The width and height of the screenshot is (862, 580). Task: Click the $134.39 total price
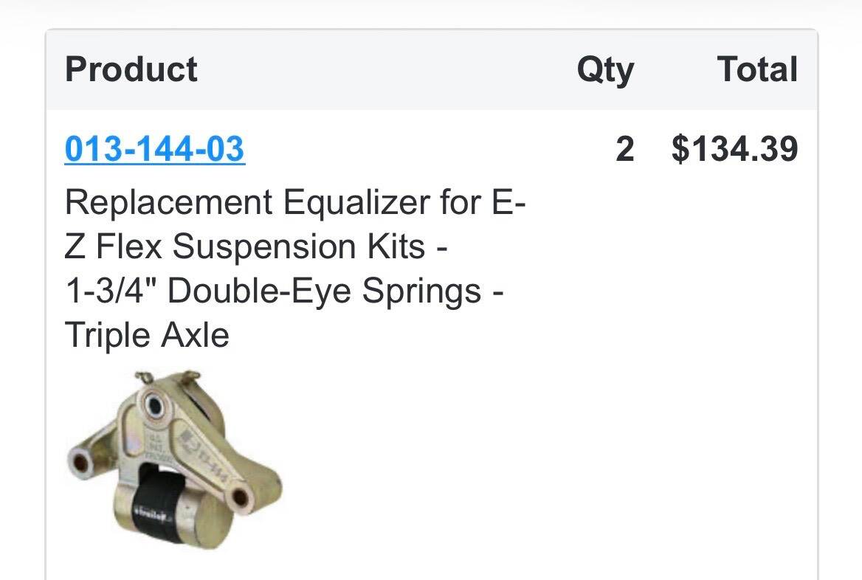(734, 149)
